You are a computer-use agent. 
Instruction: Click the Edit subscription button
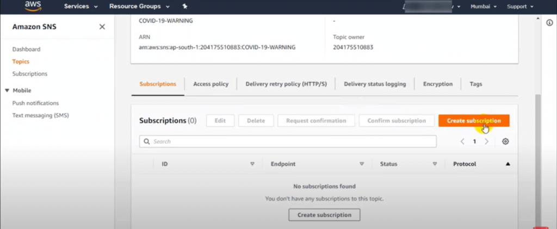pyautogui.click(x=220, y=121)
